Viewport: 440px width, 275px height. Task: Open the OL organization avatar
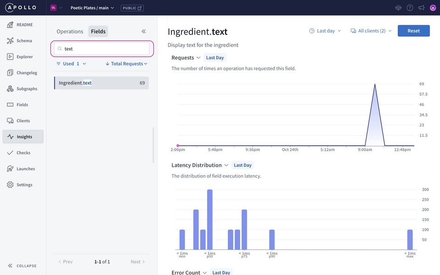coord(53,8)
